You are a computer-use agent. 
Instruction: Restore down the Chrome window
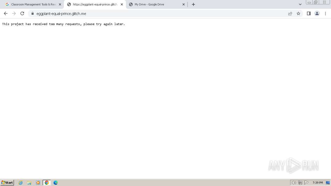click(x=316, y=2)
